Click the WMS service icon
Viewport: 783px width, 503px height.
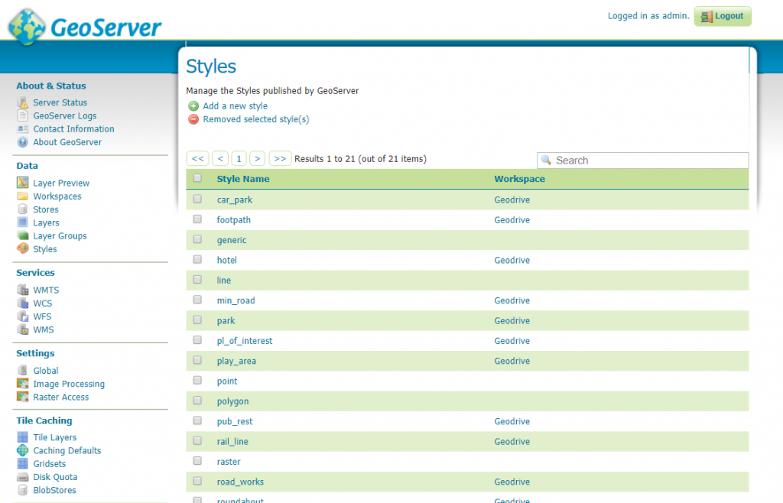[x=22, y=329]
